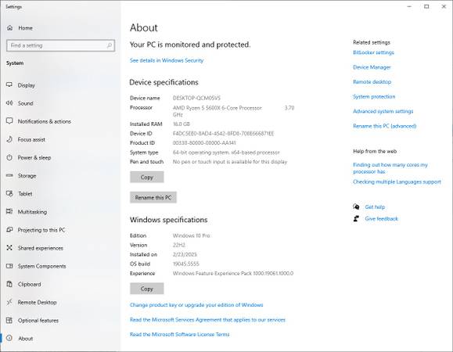Open See details in Windows Security
Viewport: 453px width, 352px height.
coord(167,60)
